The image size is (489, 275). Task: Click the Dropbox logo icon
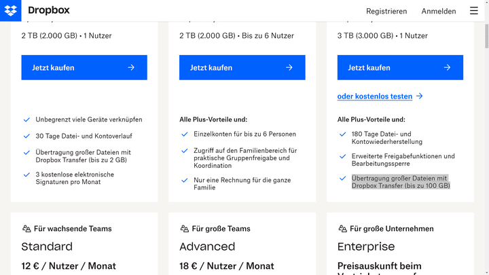tap(11, 11)
